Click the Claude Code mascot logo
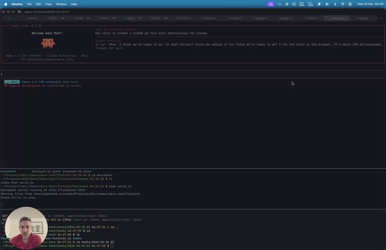386x250 pixels. (x=48, y=43)
